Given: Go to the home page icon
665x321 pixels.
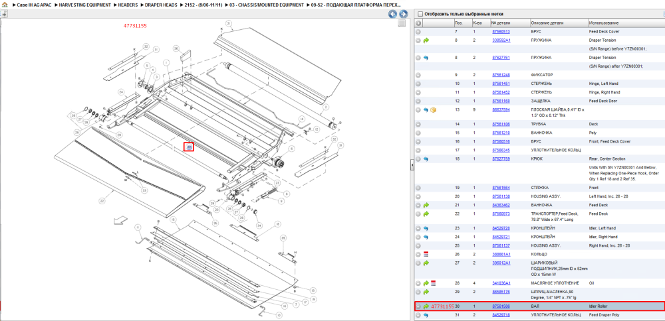Looking at the screenshot, I should (x=5, y=5).
